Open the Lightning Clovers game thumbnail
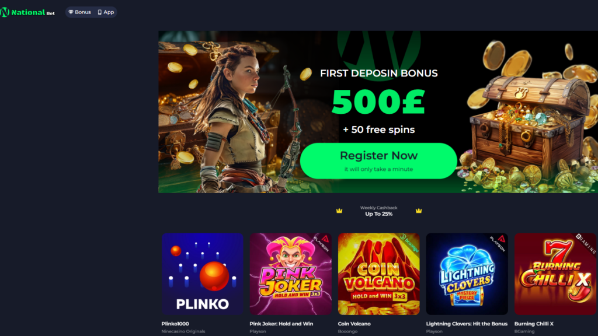The height and width of the screenshot is (336, 598). [467, 274]
